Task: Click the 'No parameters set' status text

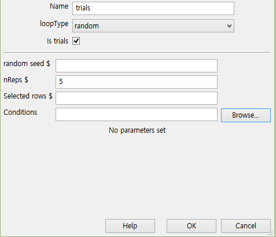Action: click(137, 130)
